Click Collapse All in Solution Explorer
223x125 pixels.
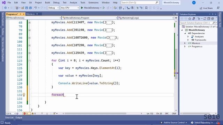[x=209, y=19]
